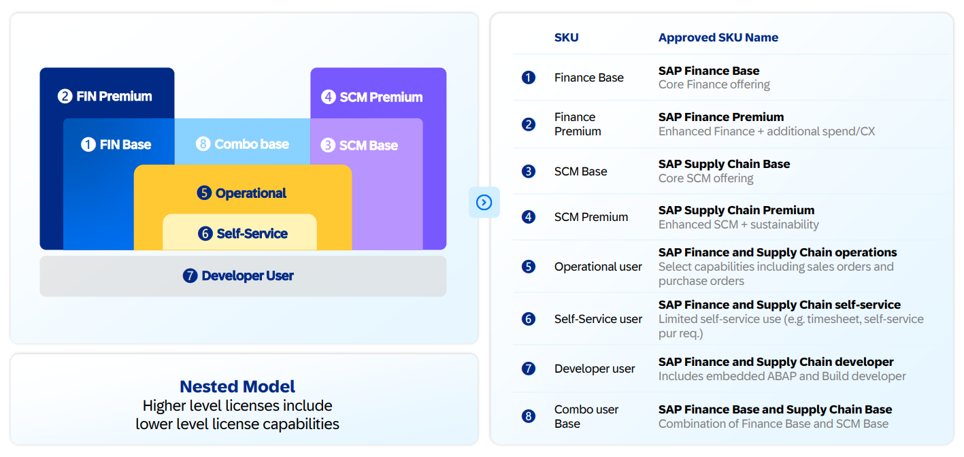964x457 pixels.
Task: Select the yellow Operational block
Action: tap(243, 193)
